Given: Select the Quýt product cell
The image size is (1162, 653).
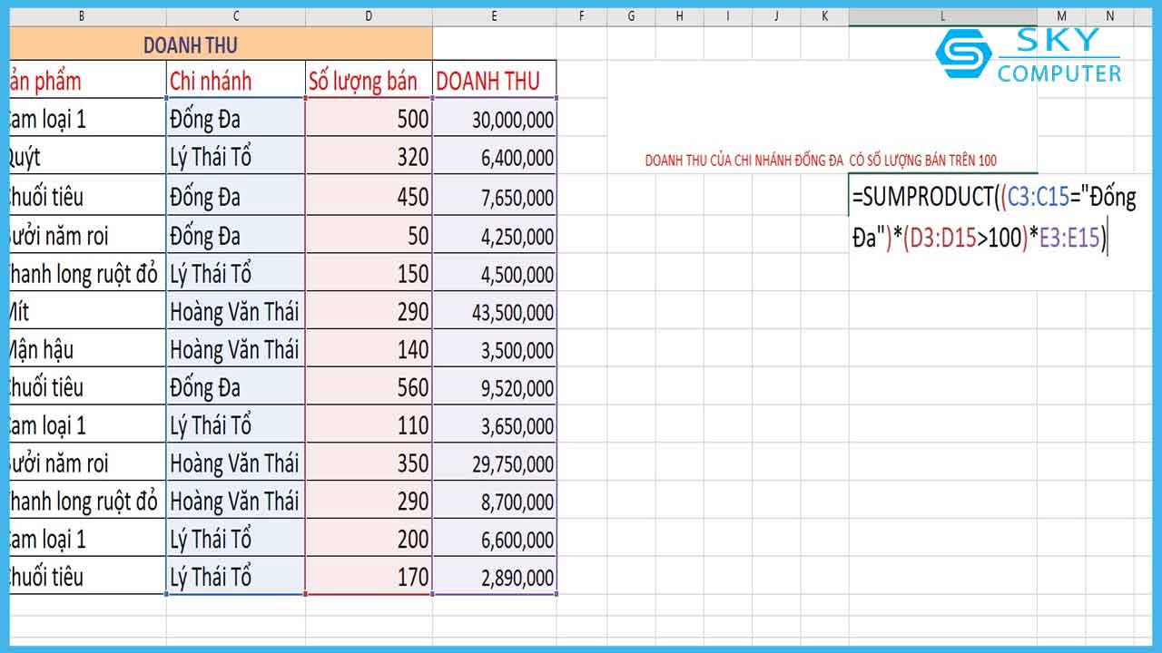Looking at the screenshot, I should 87,157.
